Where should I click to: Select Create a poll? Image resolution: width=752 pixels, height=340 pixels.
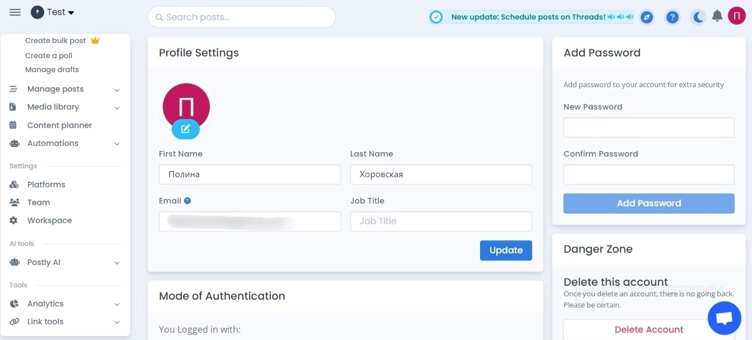click(49, 55)
